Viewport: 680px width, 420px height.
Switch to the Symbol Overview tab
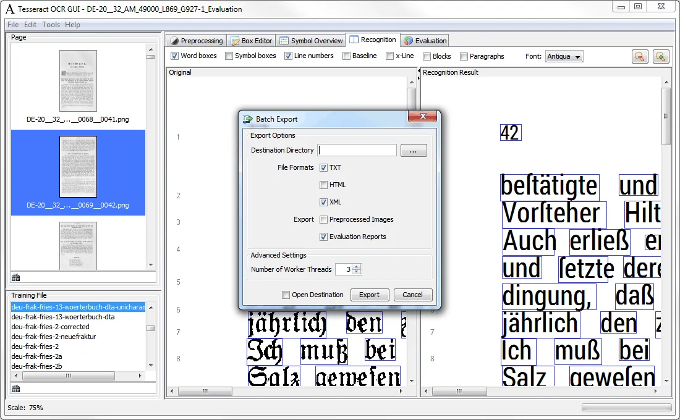[x=310, y=40]
